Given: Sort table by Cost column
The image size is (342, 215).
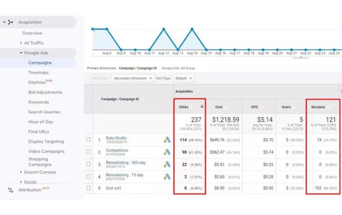Looking at the screenshot, I should 219,107.
